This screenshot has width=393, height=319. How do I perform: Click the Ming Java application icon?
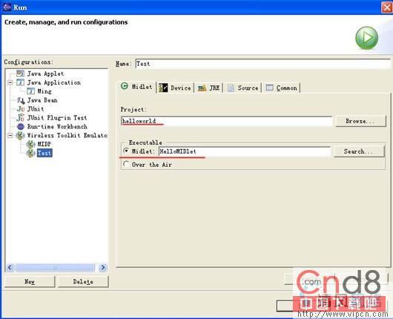point(31,91)
